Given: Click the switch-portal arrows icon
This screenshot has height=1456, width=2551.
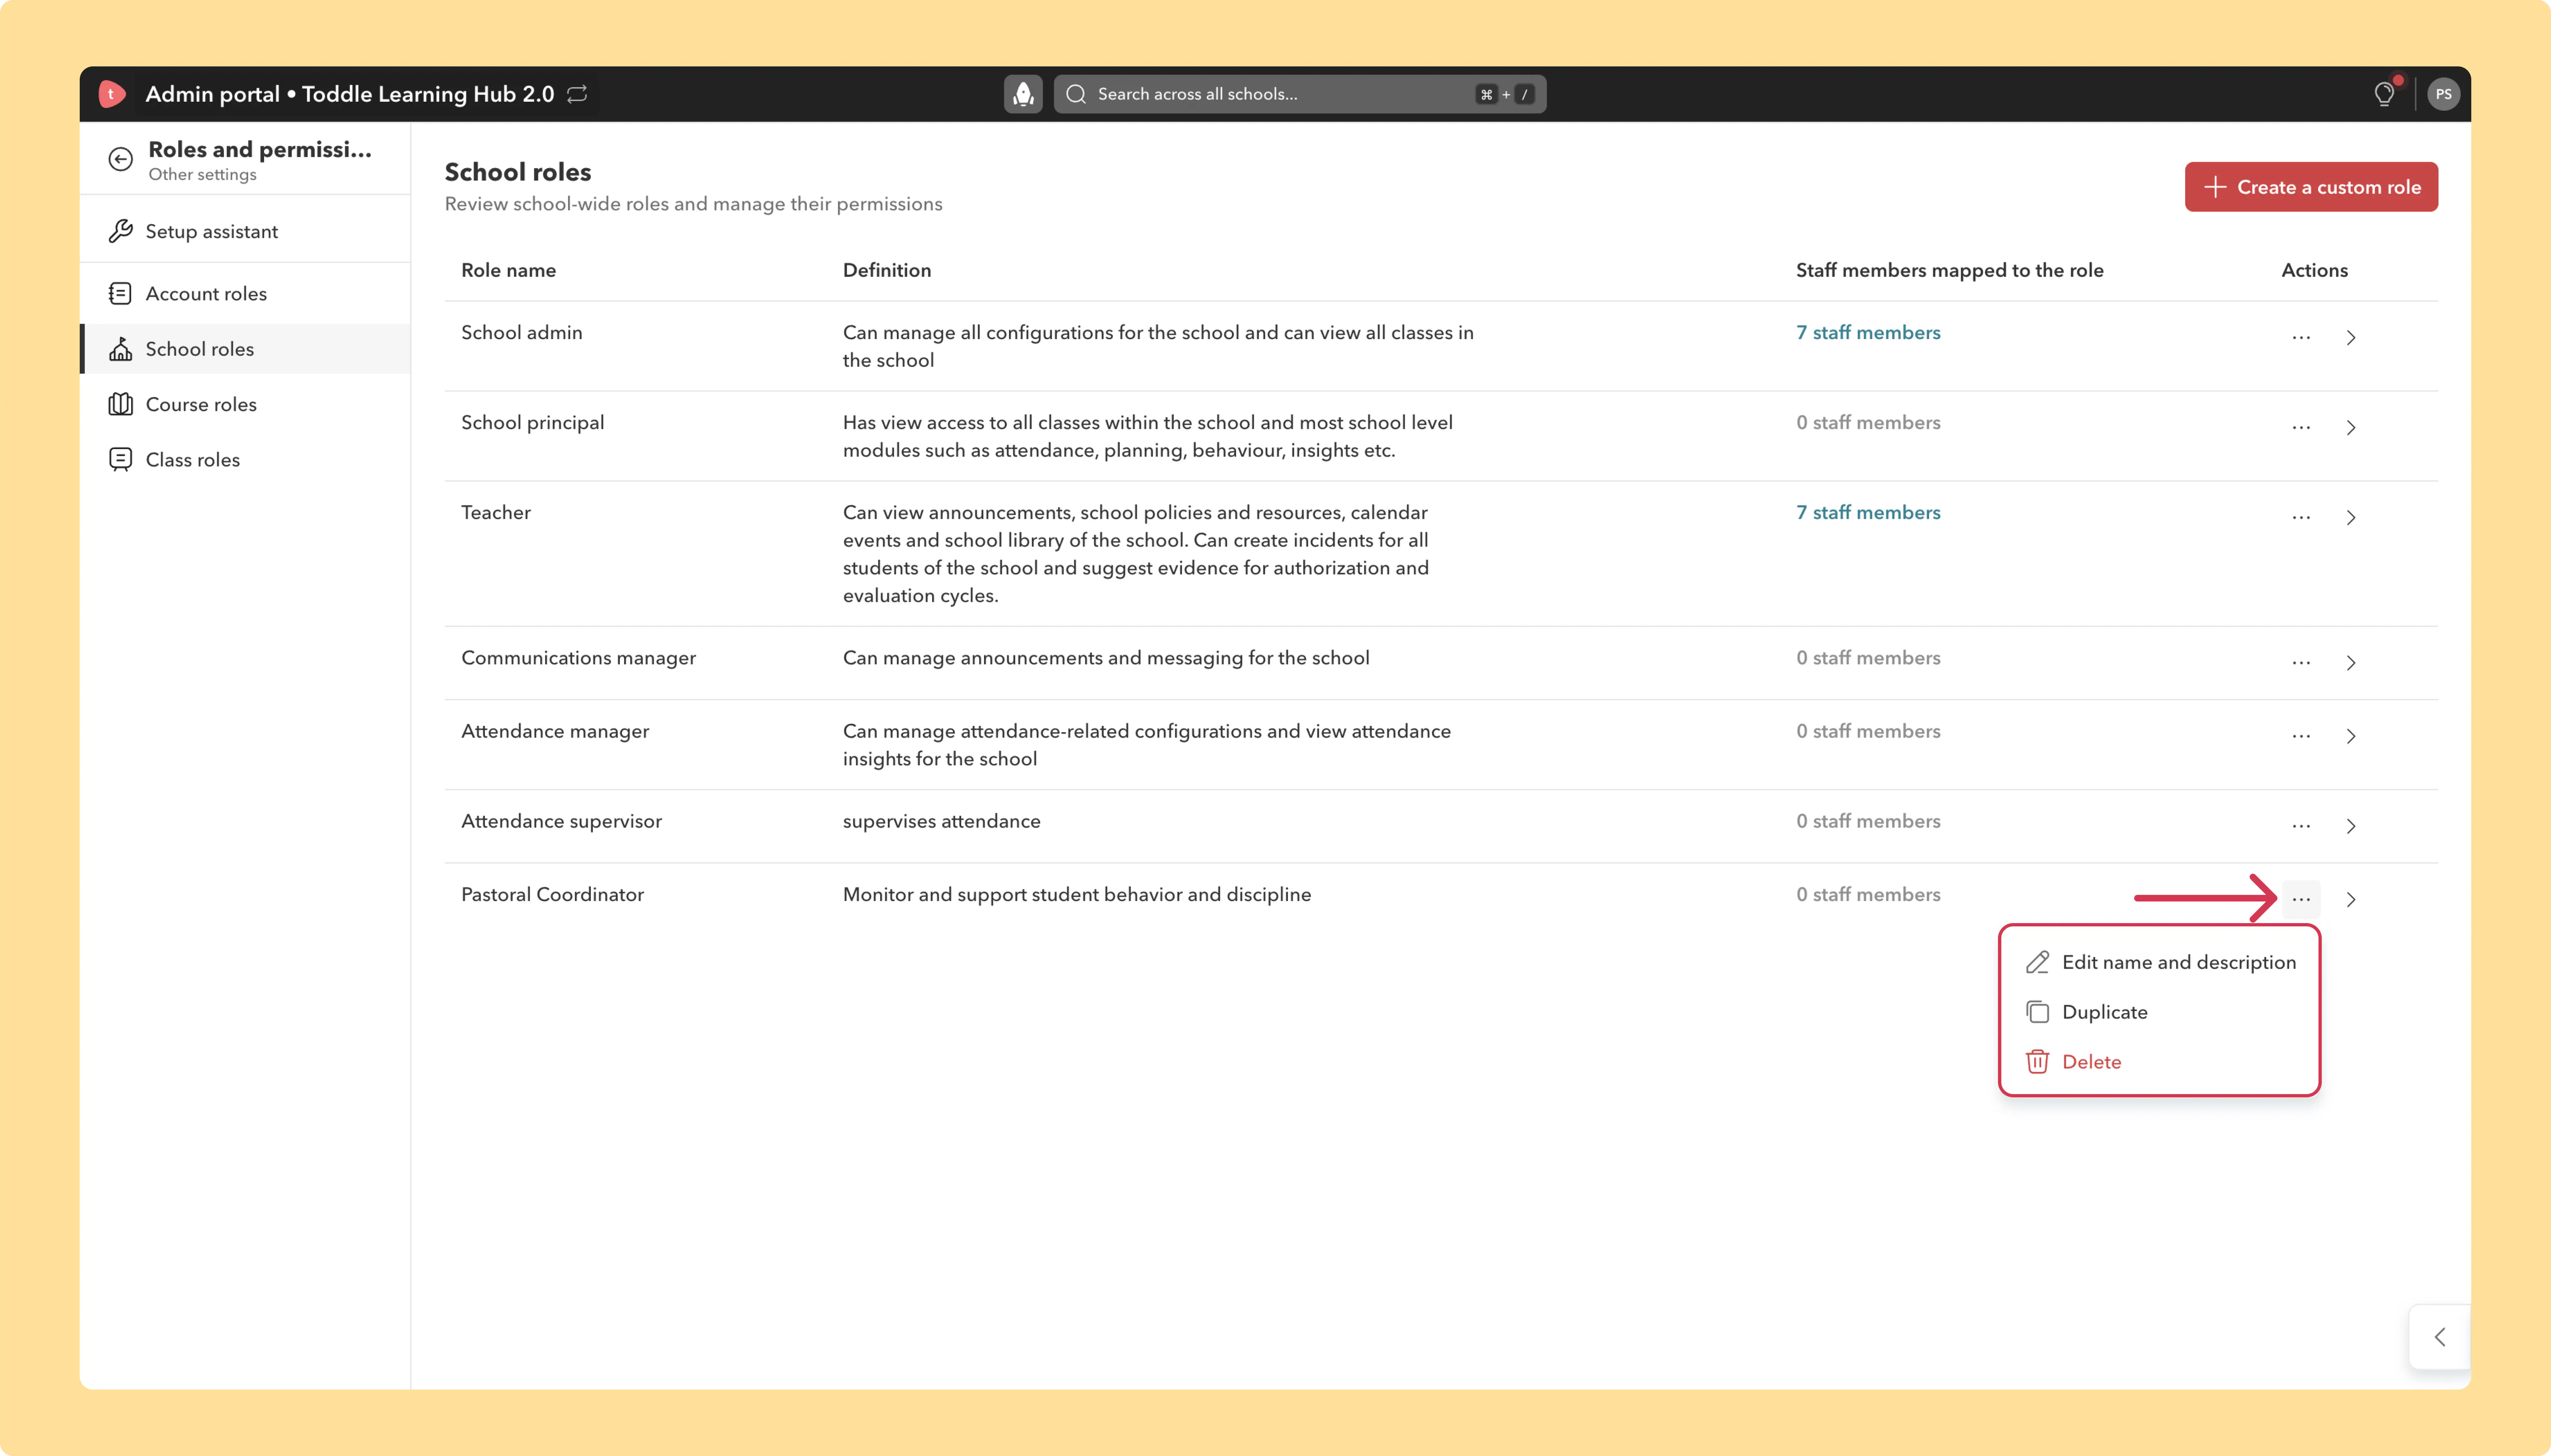Looking at the screenshot, I should pos(577,94).
